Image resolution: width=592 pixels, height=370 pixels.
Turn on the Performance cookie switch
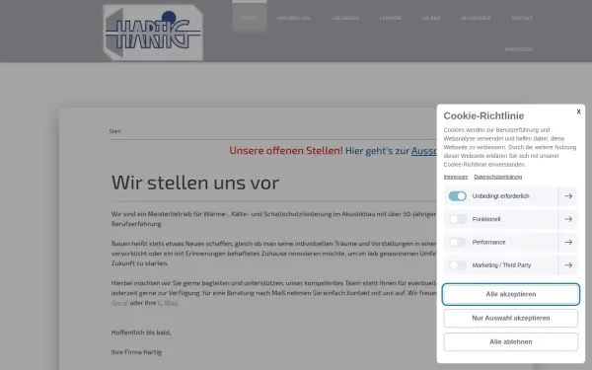click(x=457, y=243)
